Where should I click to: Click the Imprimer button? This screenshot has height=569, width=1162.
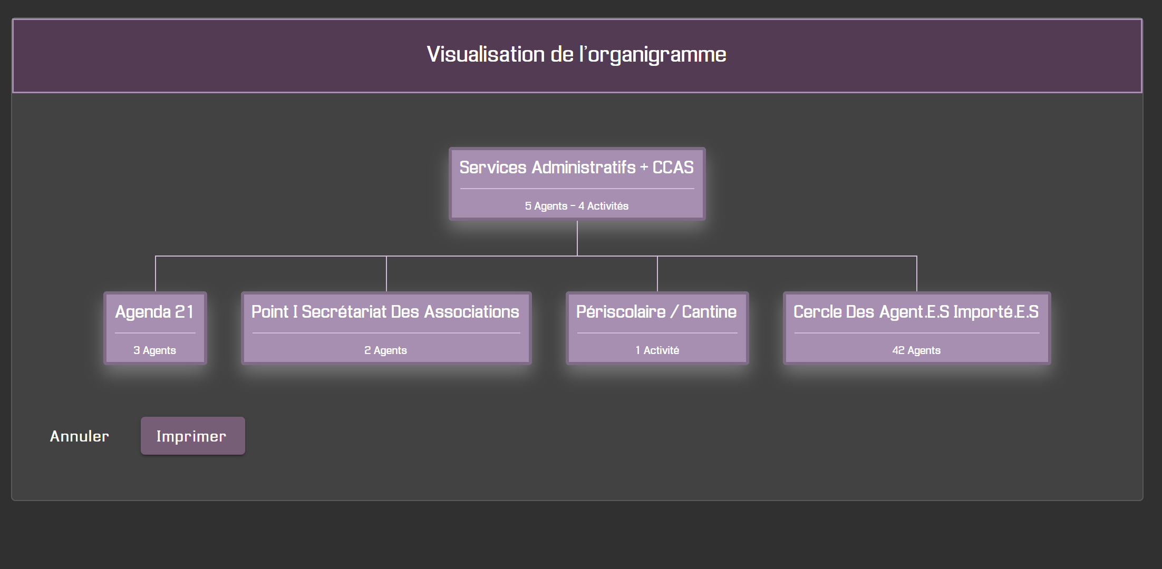192,436
